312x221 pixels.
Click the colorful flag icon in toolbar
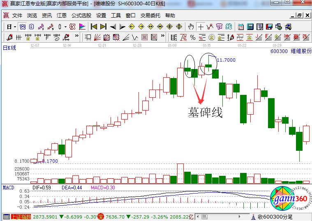[x=82, y=27]
